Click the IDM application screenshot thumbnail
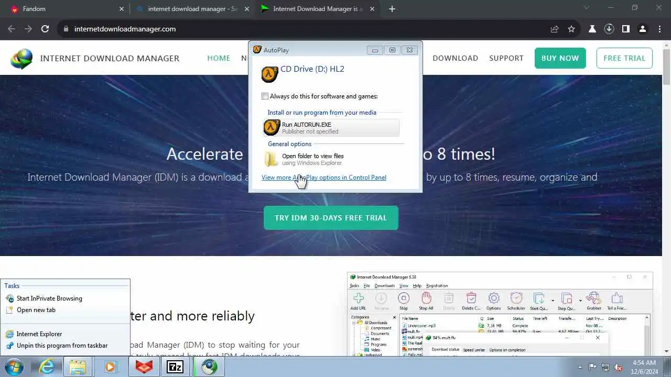 click(500, 314)
